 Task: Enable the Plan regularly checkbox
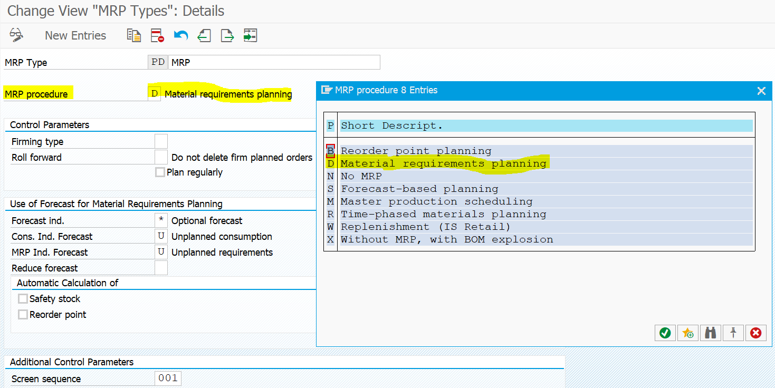coord(160,172)
